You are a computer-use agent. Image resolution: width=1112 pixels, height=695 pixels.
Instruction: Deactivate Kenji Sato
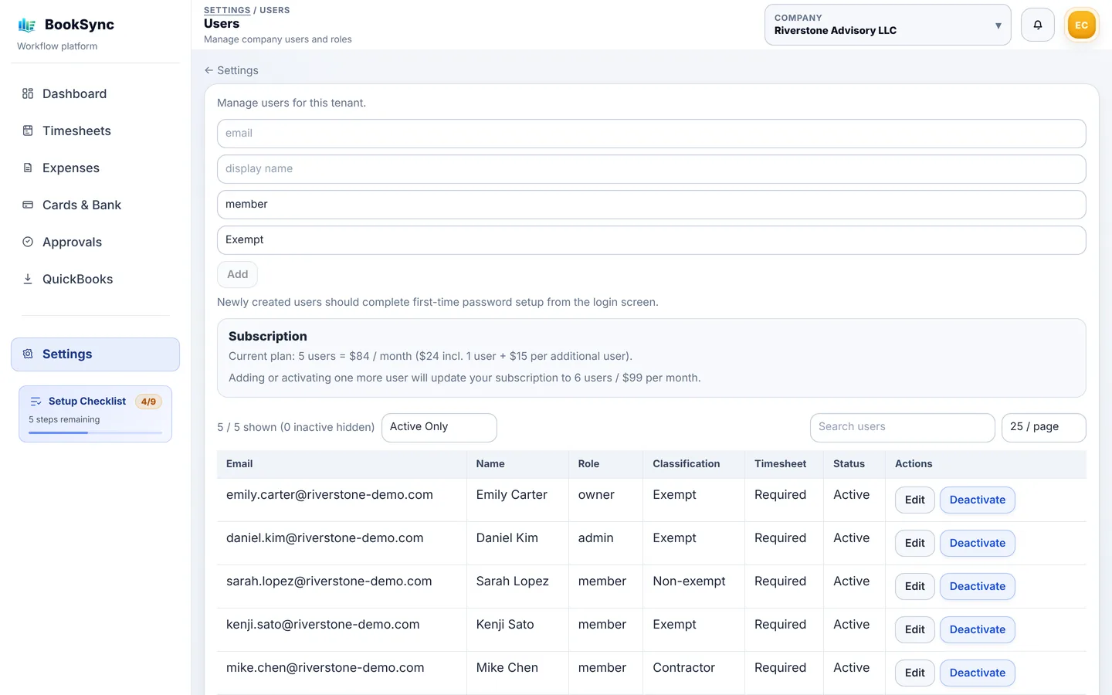coord(977,629)
